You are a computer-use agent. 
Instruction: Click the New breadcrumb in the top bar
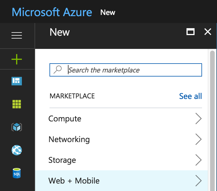[x=108, y=12]
